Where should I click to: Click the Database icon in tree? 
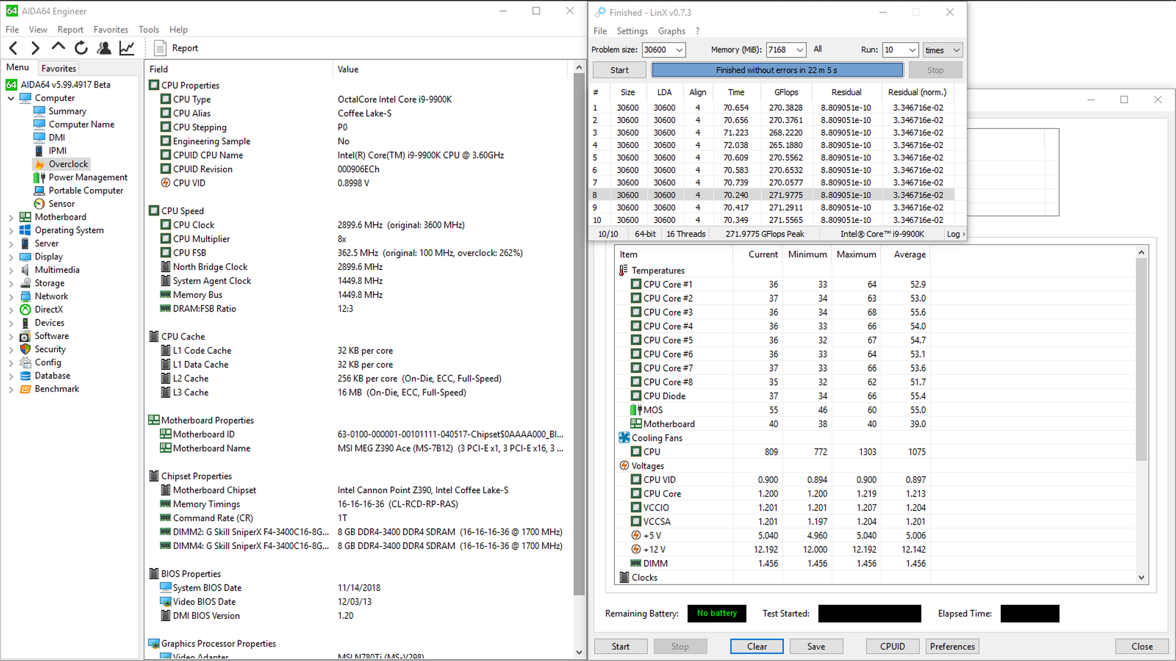pos(25,376)
